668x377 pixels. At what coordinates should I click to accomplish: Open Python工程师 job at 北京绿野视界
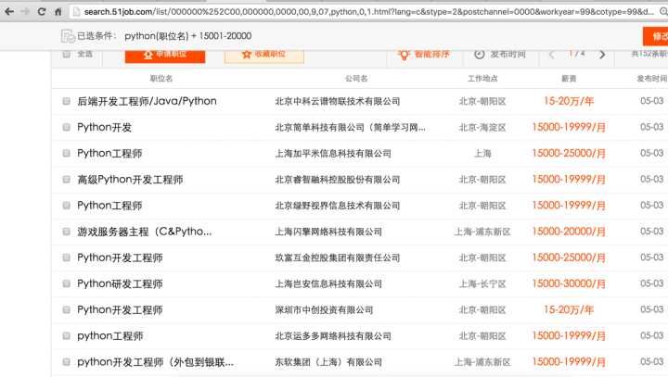click(x=109, y=206)
